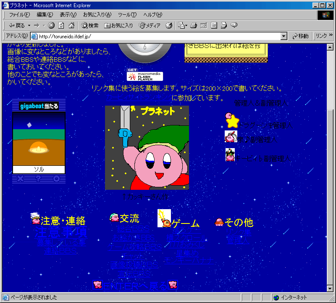Screen dimensions: 336x303
Task: Open the お絵かきBBS link
Action: (x=133, y=238)
